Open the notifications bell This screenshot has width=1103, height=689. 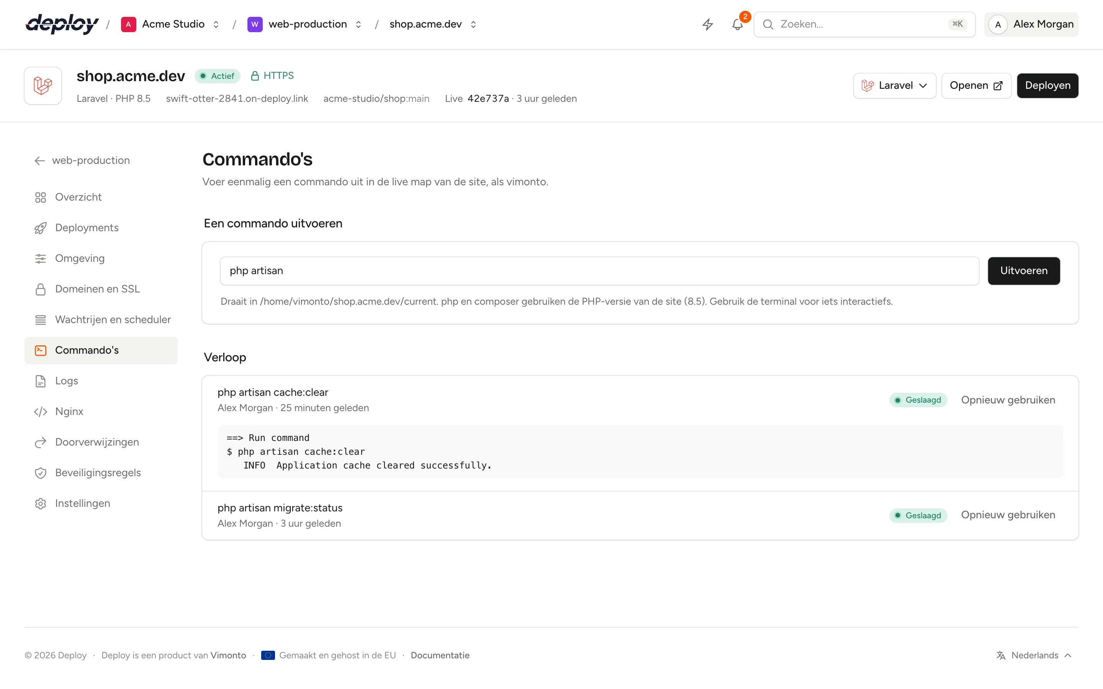click(x=738, y=24)
